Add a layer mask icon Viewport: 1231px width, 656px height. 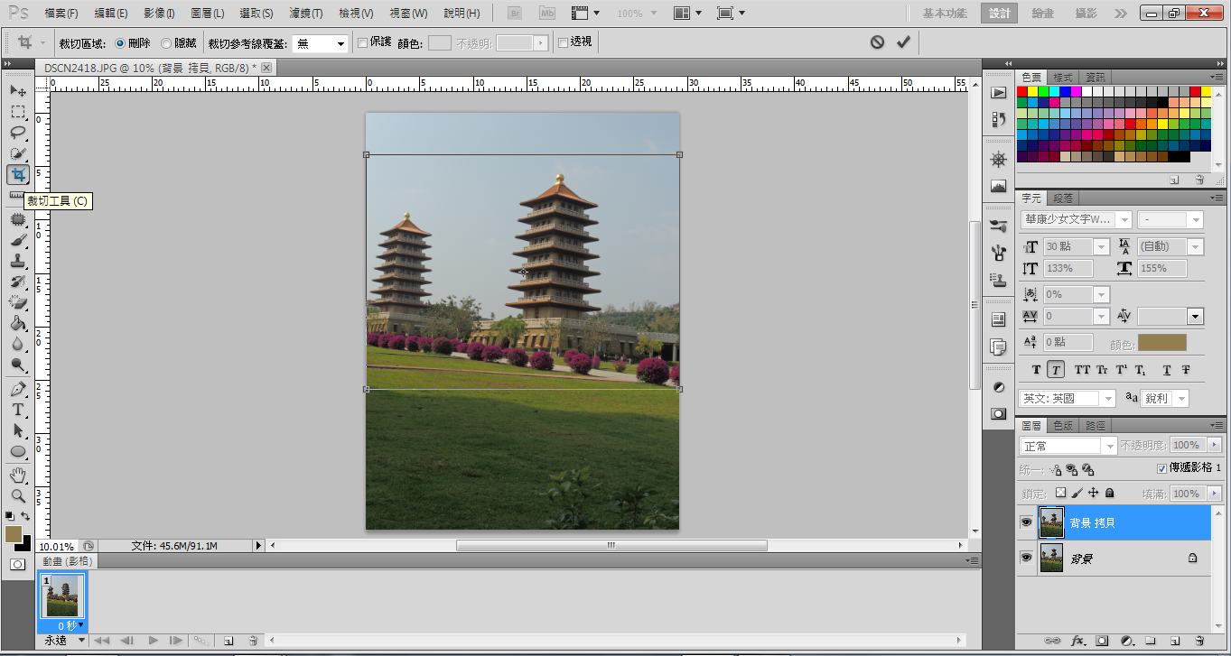1102,641
